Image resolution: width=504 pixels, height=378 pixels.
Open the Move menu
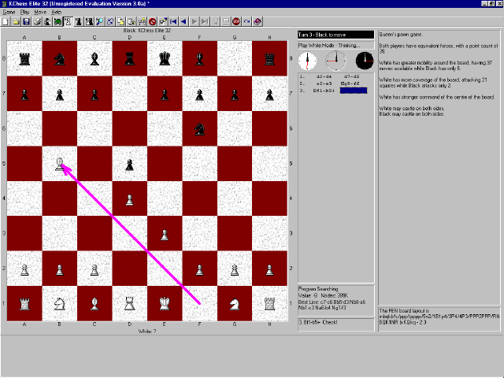[39, 13]
